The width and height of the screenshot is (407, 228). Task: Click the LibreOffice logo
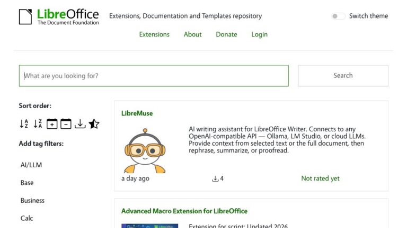click(x=59, y=17)
